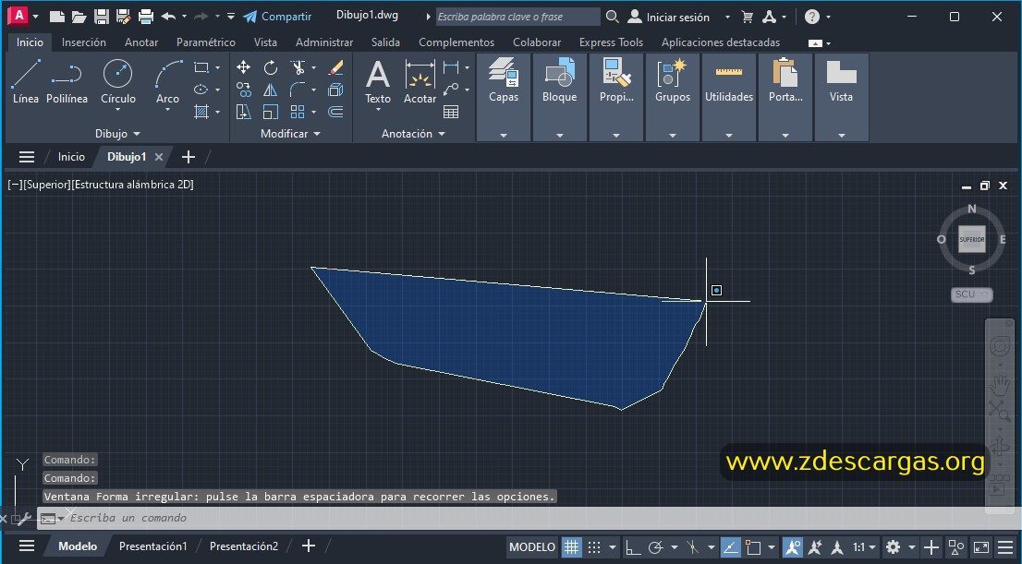Image resolution: width=1022 pixels, height=564 pixels.
Task: Open the Círculo options dropdown arrow
Action: 118,110
